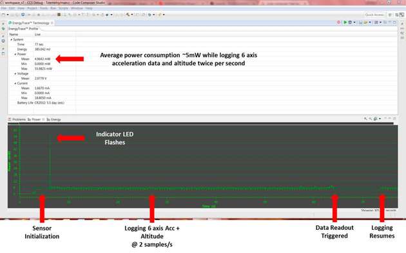Open the graph panel zoom dropdown arrow
Image resolution: width=406 pixels, height=253 pixels.
click(380, 118)
